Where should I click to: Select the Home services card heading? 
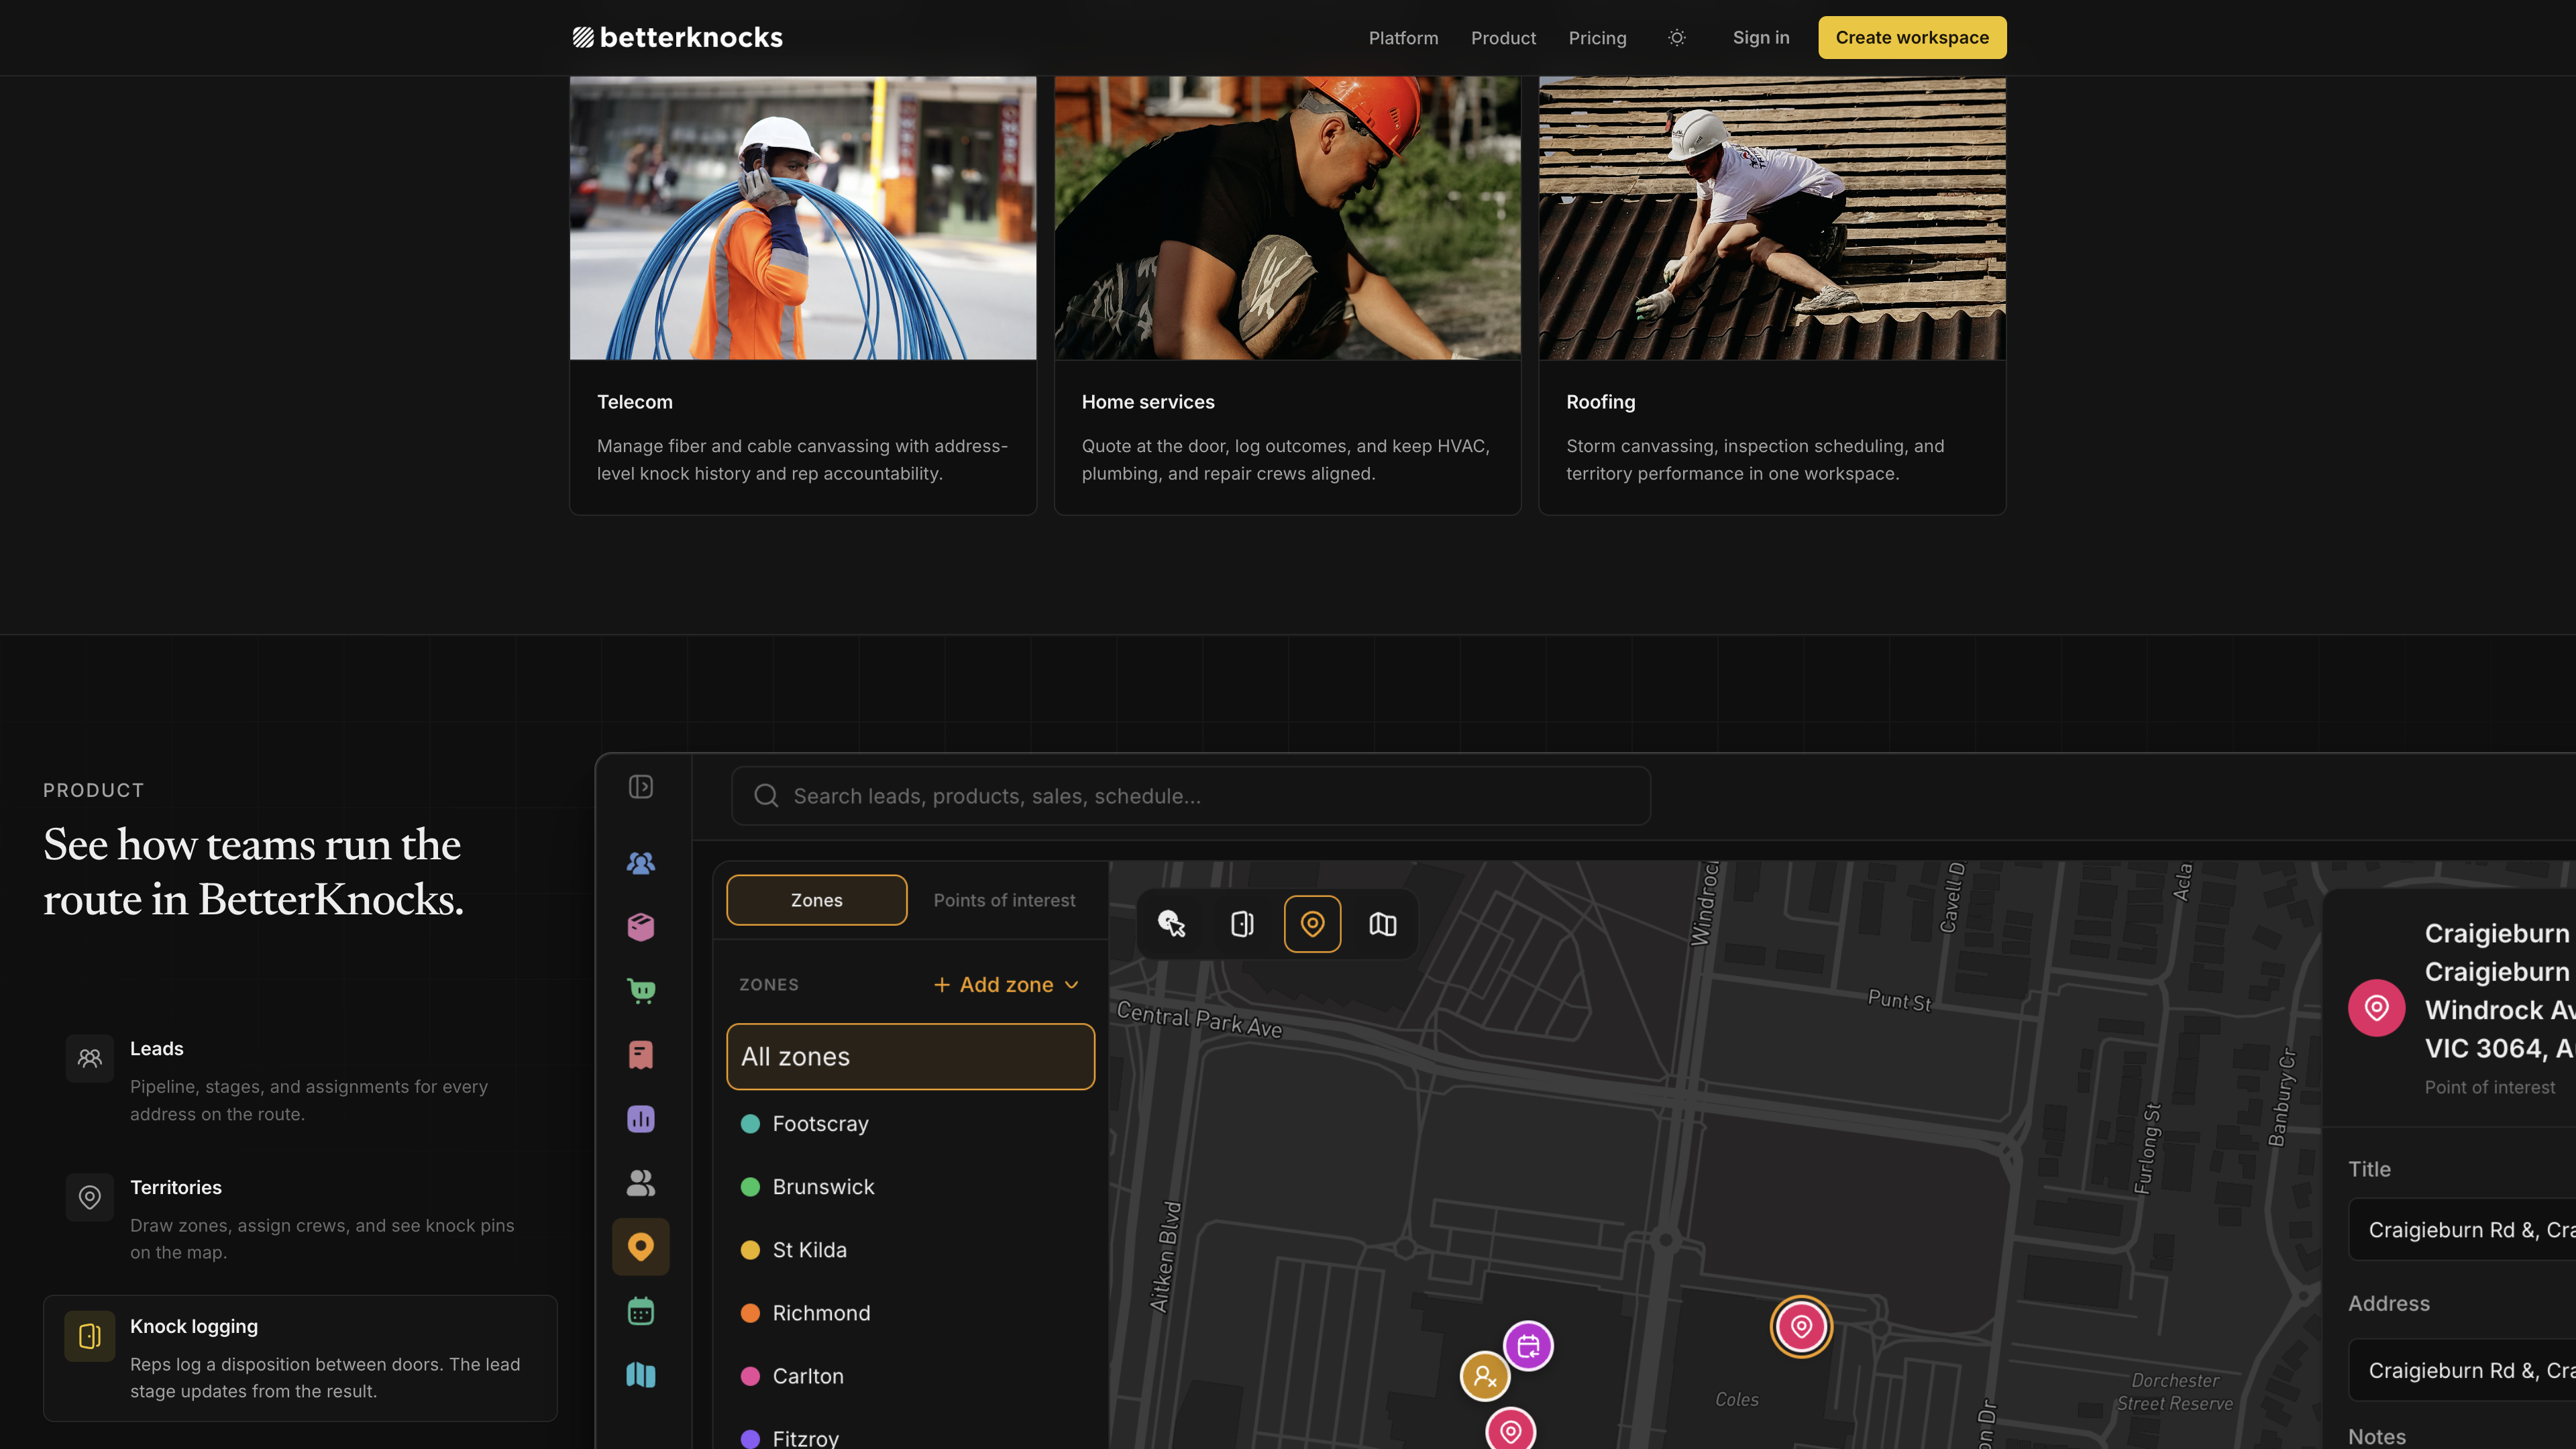(1148, 402)
